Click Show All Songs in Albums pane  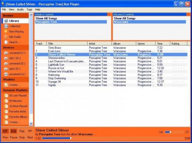pyautogui.click(x=124, y=19)
